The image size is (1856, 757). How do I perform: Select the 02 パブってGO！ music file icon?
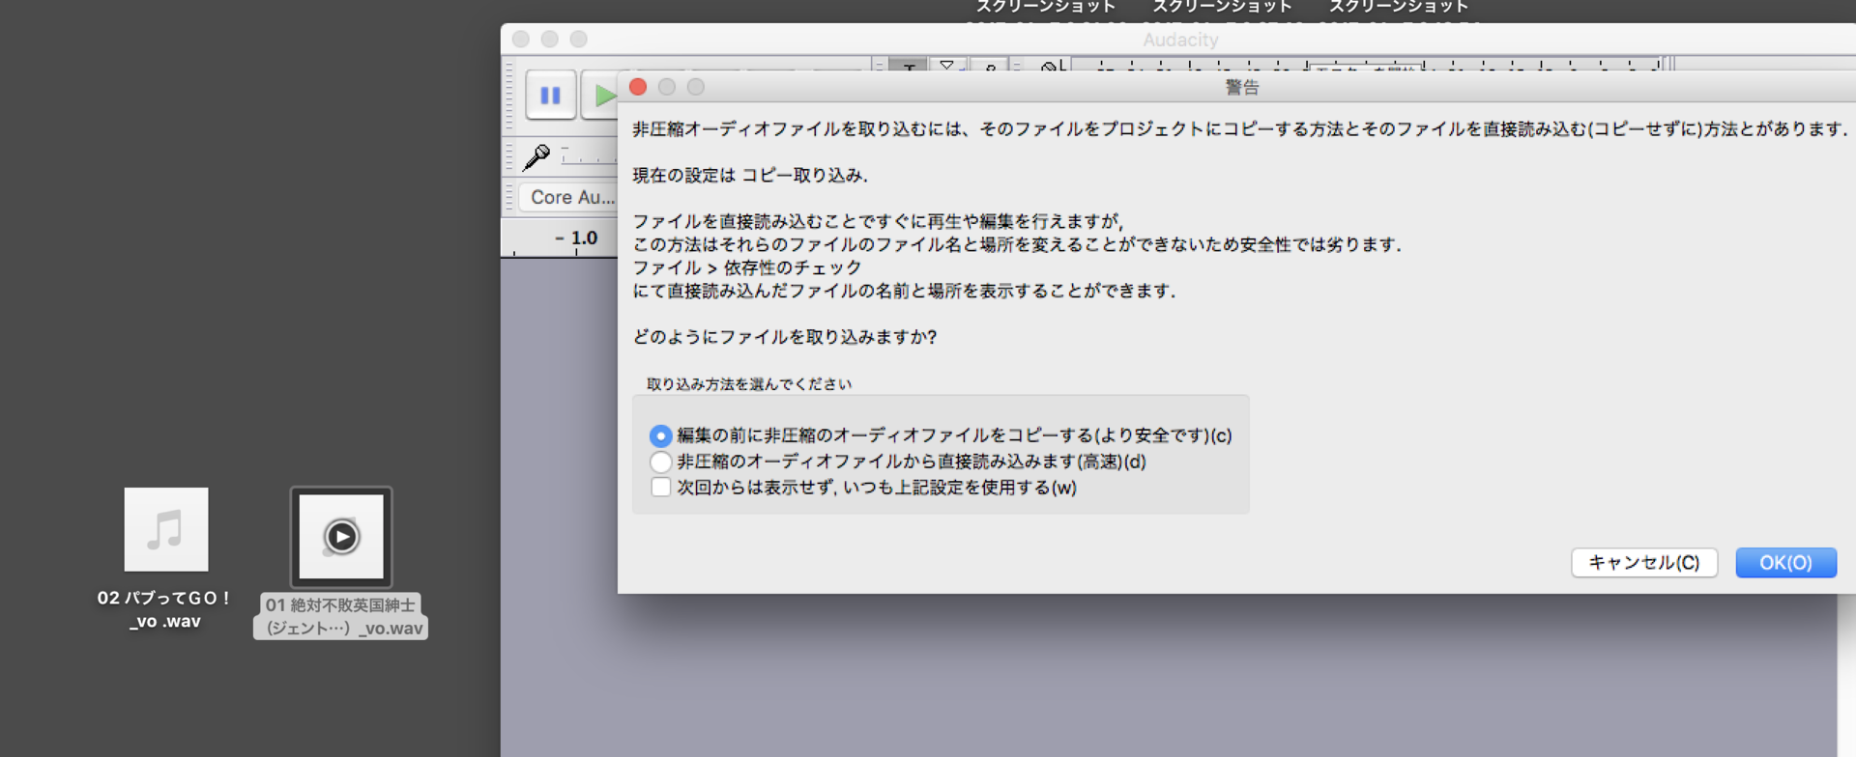click(166, 529)
